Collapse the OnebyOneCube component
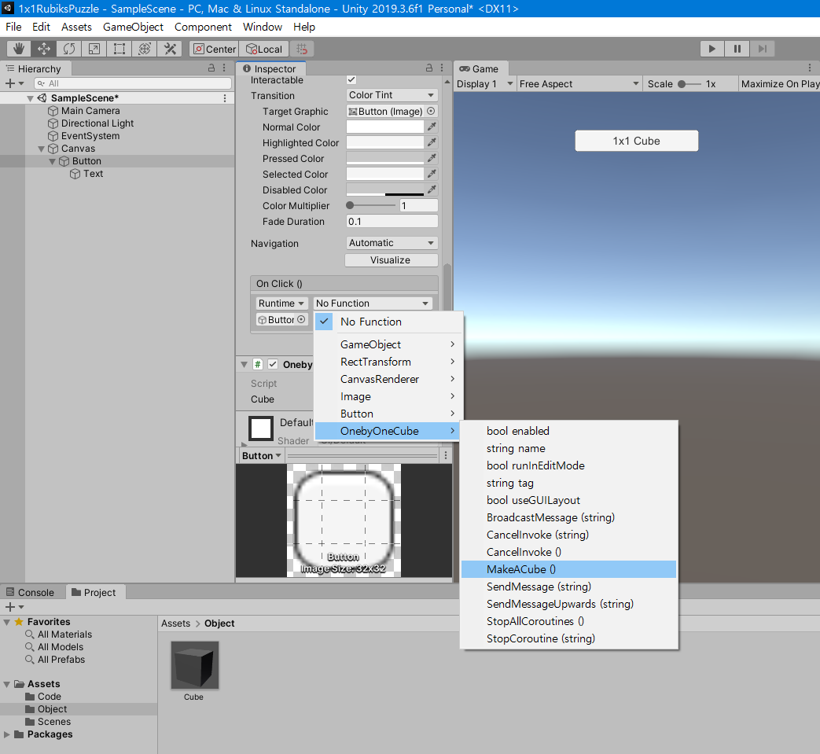The image size is (820, 754). point(244,365)
